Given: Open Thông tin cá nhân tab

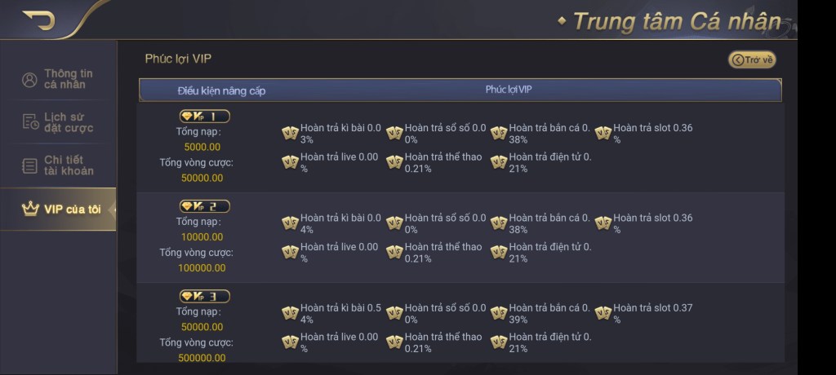Looking at the screenshot, I should 58,79.
